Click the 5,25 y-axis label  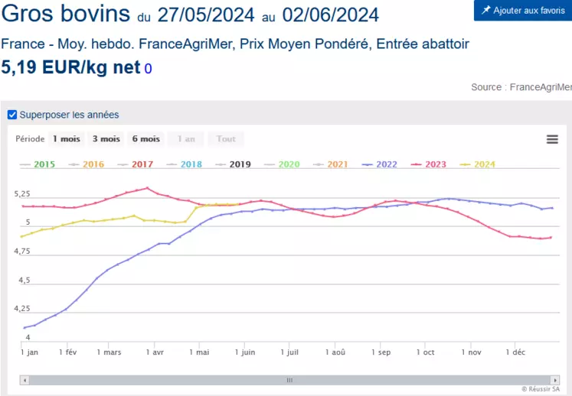[x=22, y=194]
